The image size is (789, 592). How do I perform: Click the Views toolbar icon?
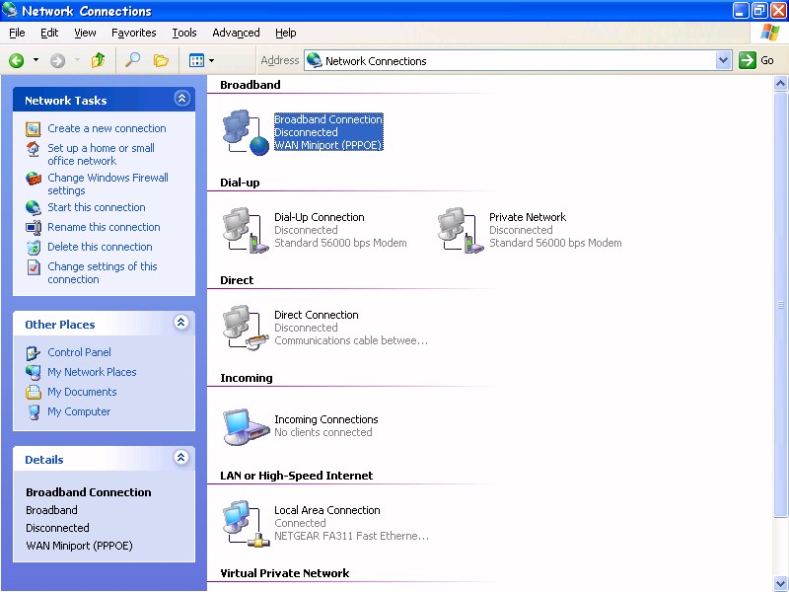click(x=196, y=61)
